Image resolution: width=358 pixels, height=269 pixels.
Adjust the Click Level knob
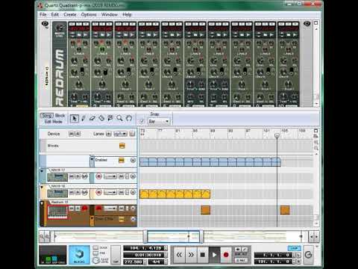point(95,260)
